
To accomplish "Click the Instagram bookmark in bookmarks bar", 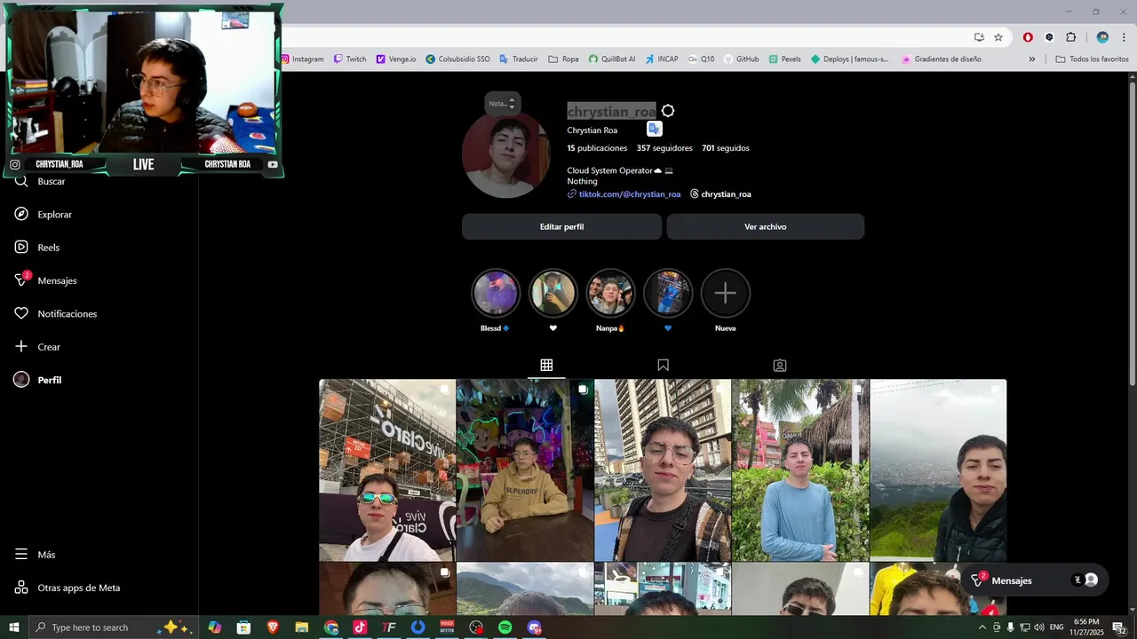I will click(x=303, y=59).
